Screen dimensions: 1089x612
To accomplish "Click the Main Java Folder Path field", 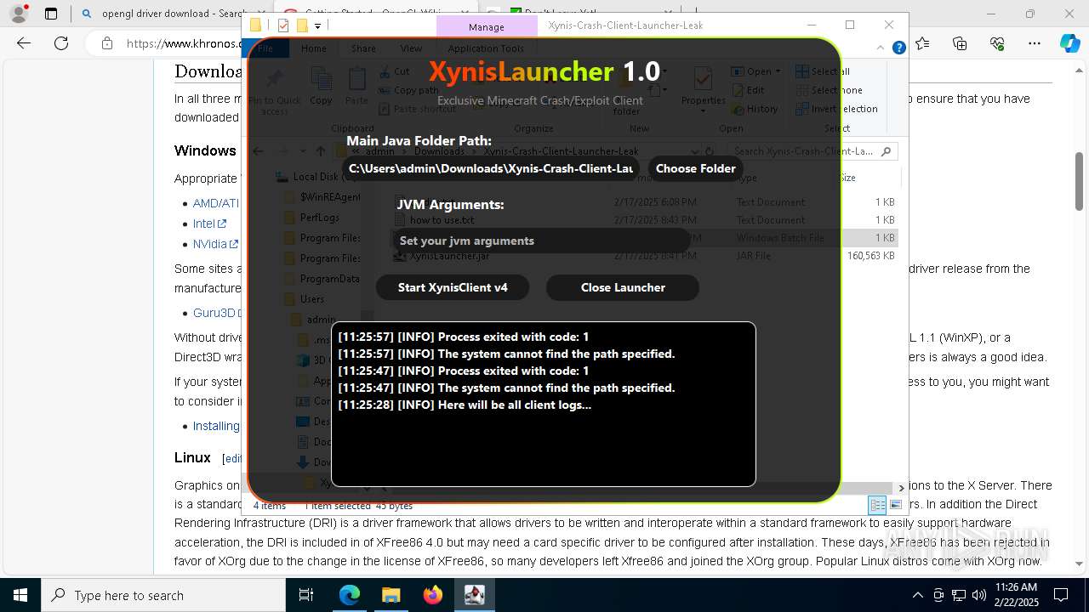I will click(x=491, y=168).
